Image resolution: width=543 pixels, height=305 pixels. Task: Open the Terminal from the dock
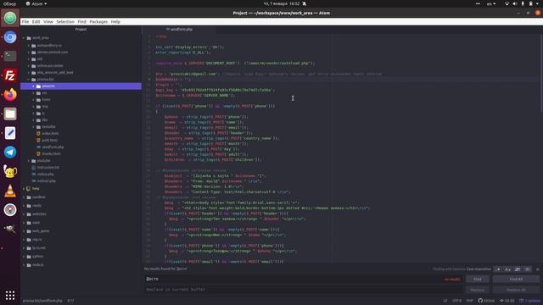tap(10, 56)
